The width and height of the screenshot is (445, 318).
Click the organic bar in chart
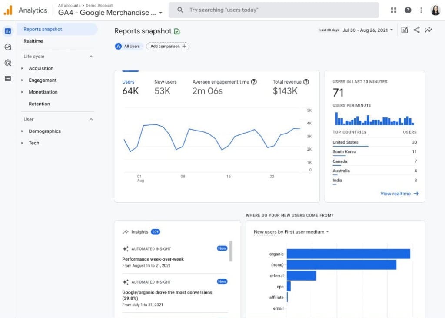(x=348, y=254)
